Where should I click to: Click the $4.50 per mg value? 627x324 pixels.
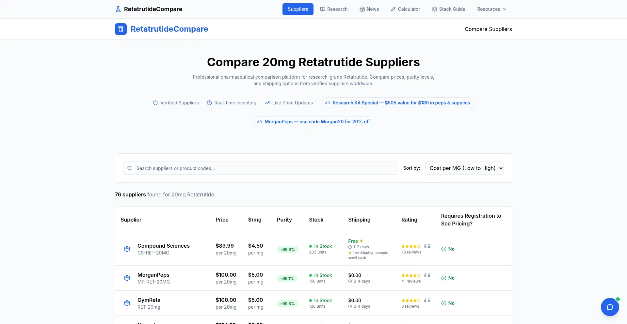255,246
